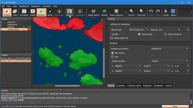Switch to Confusion matrix tab
Screen dimensions: 193x108
134,85
